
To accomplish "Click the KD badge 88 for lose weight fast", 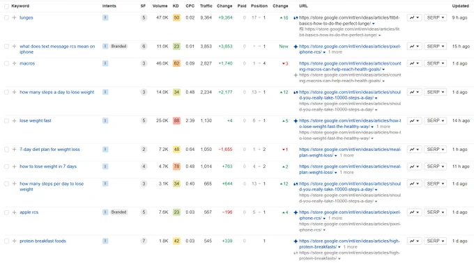I will (x=176, y=120).
